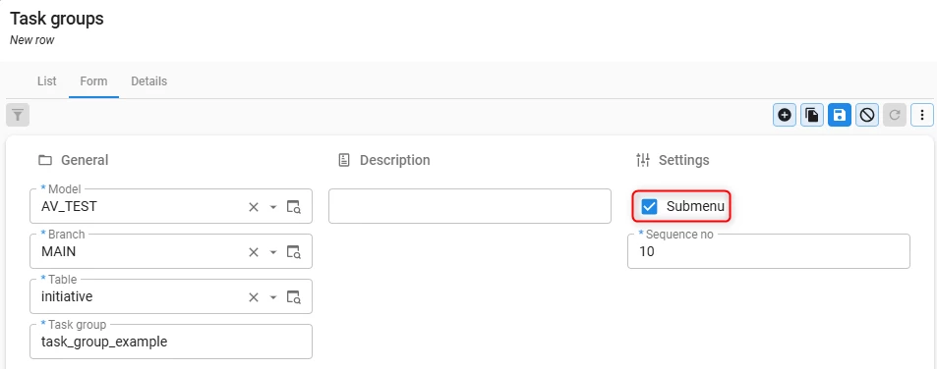
Task: Click the add new row plus icon
Action: pos(785,115)
